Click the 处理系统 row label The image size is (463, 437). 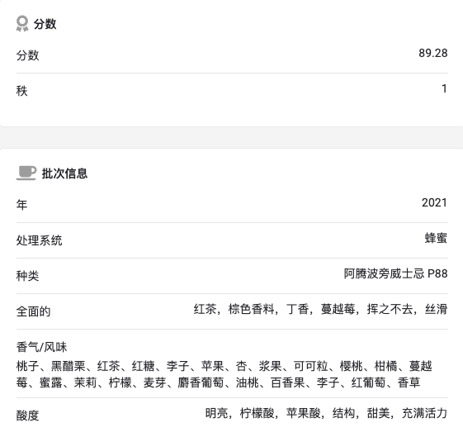39,240
